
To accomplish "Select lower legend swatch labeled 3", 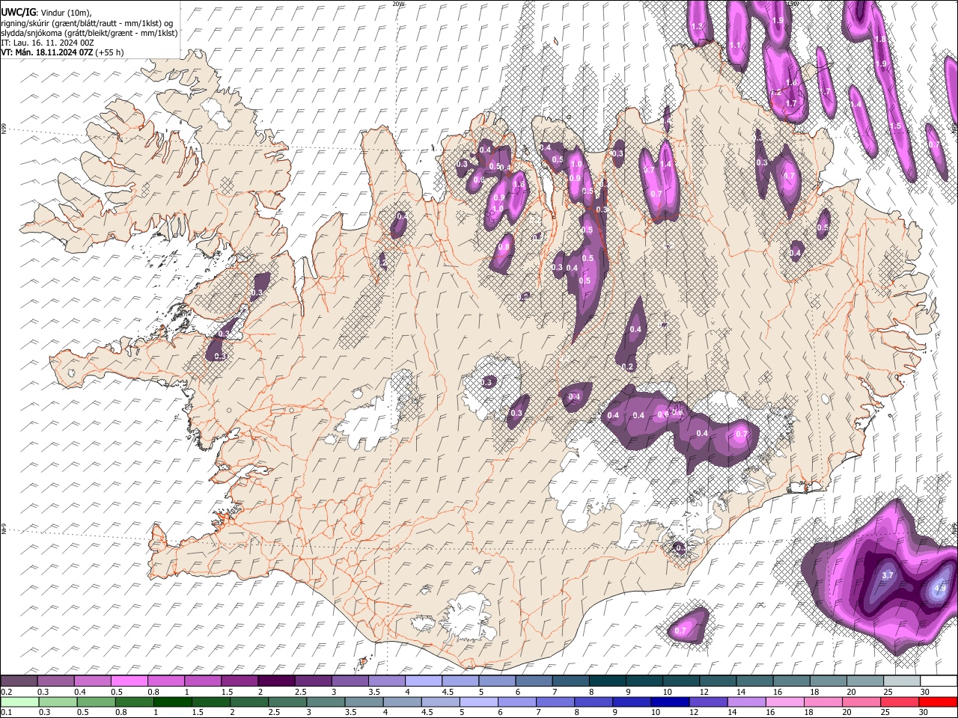I will point(326,702).
